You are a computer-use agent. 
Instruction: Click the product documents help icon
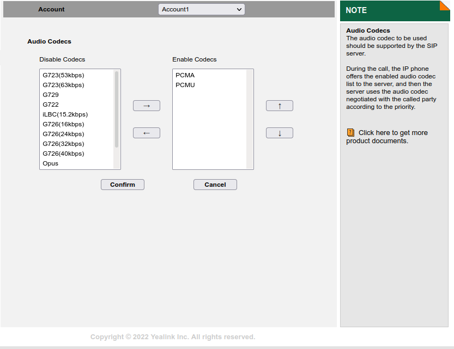point(350,133)
